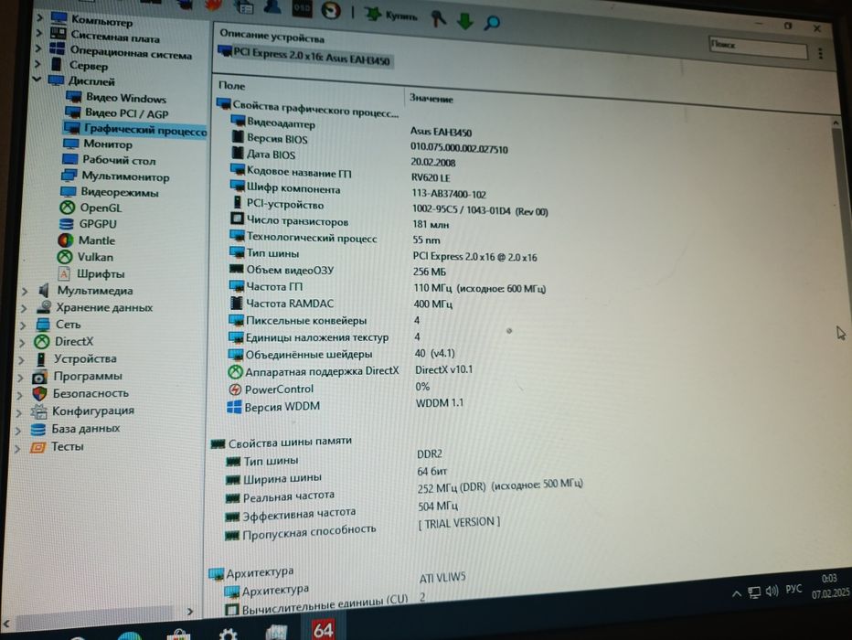Open the Vulkan tree item
Viewport: 852px width, 640px height.
85,257
